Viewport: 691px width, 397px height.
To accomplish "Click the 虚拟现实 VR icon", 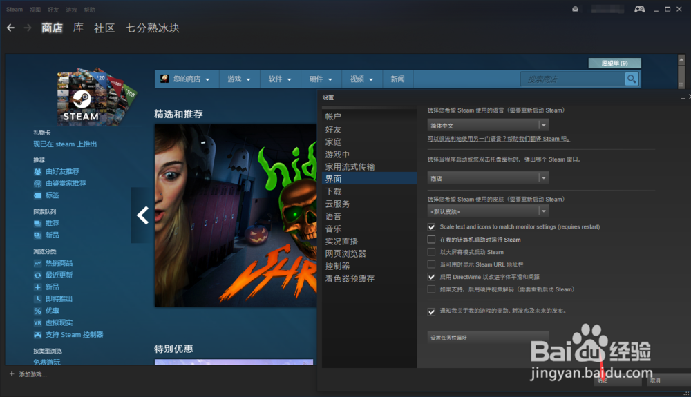I will 38,322.
